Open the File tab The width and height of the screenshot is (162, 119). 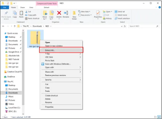(x=5, y=7)
